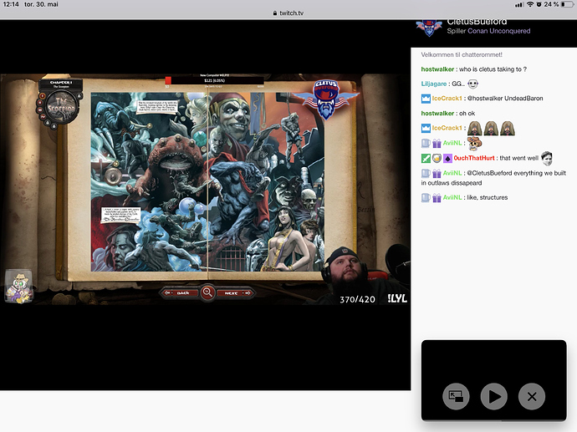Close the picture-in-picture mini player

click(x=532, y=396)
